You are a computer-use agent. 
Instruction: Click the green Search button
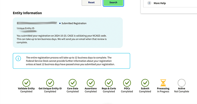tap(113, 2)
